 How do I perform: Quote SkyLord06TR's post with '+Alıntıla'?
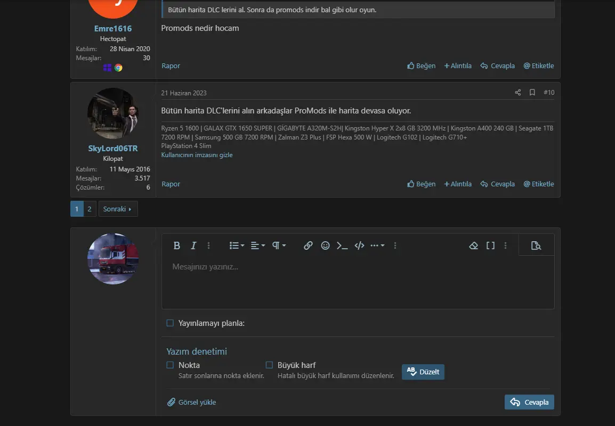458,184
